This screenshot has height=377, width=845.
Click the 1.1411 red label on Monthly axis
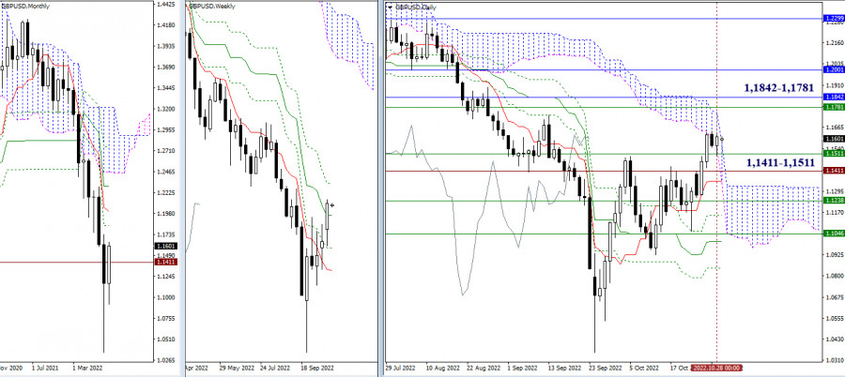click(x=165, y=262)
